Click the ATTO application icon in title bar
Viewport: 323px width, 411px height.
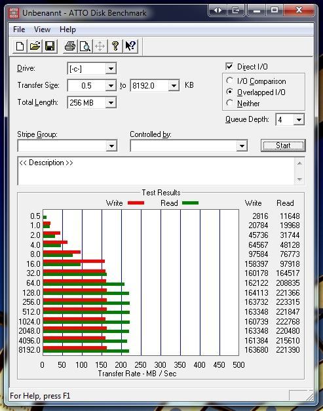[x=14, y=13]
